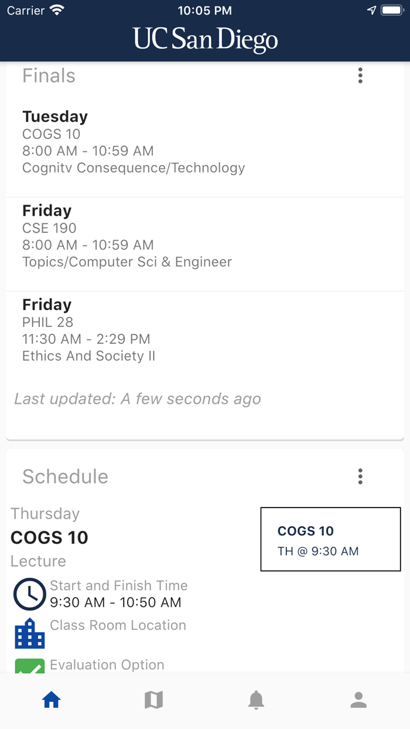Open the profile person icon
Image resolution: width=410 pixels, height=729 pixels.
[358, 699]
